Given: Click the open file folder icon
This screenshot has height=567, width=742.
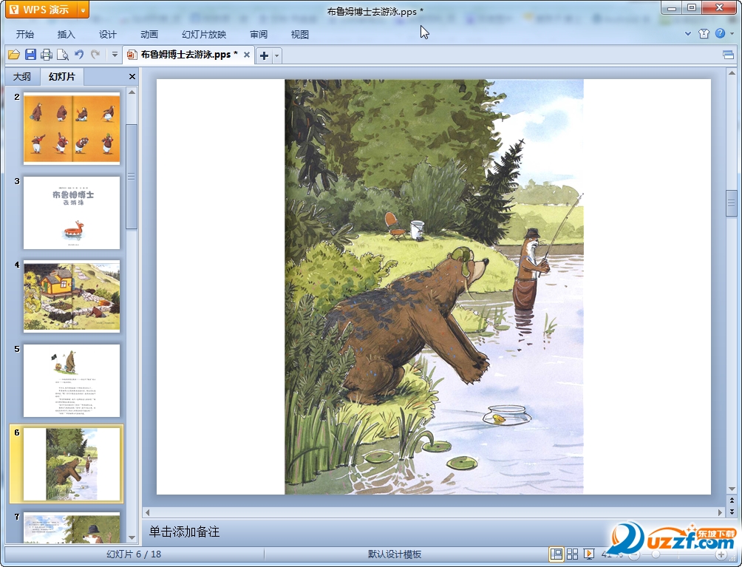Looking at the screenshot, I should click(14, 55).
